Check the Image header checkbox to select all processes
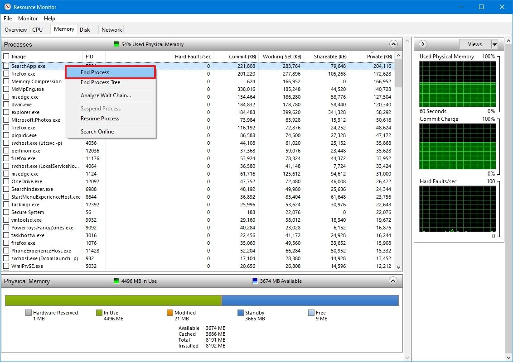 click(x=6, y=56)
